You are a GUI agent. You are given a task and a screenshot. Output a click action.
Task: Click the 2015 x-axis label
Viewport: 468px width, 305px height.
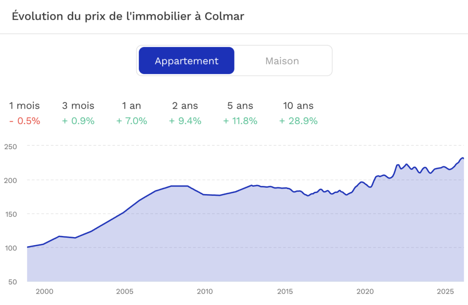[x=285, y=291]
